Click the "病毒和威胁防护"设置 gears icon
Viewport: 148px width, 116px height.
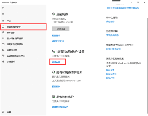pos(53,51)
